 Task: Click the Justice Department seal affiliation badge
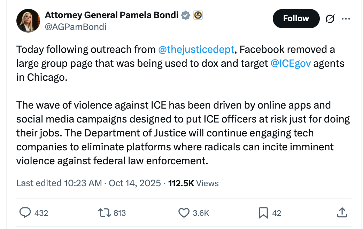point(198,15)
